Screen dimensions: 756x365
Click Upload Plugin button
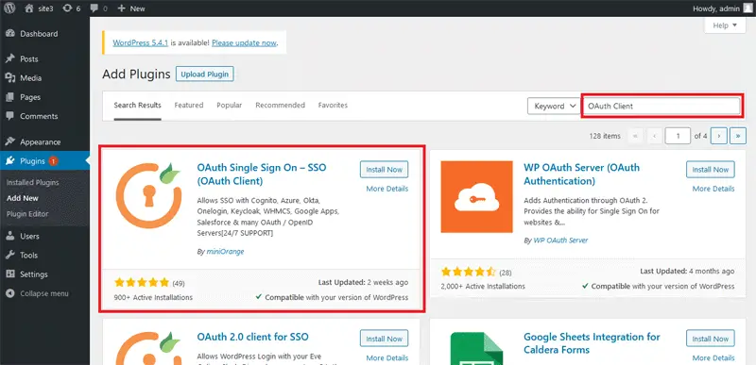[x=204, y=75]
